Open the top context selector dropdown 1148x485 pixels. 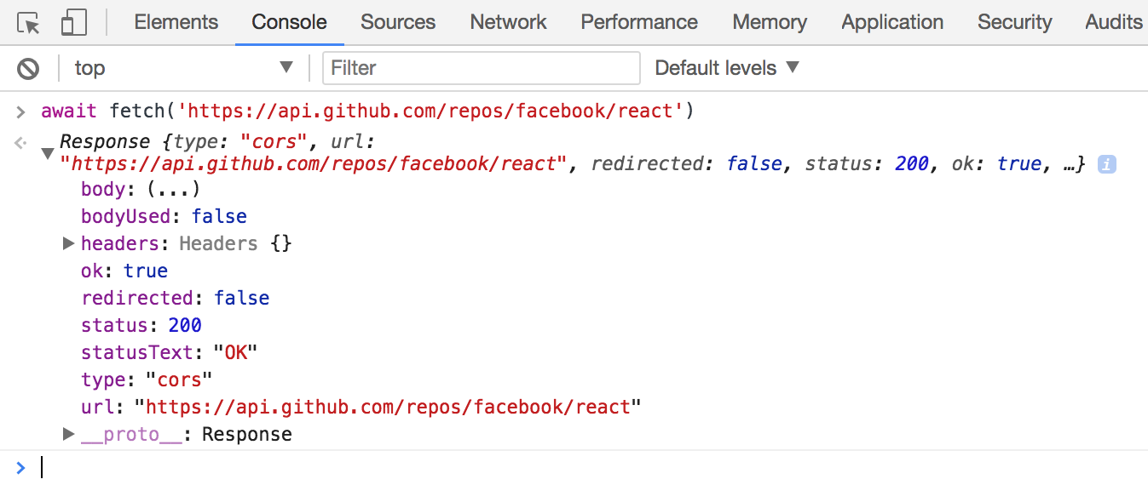[182, 68]
